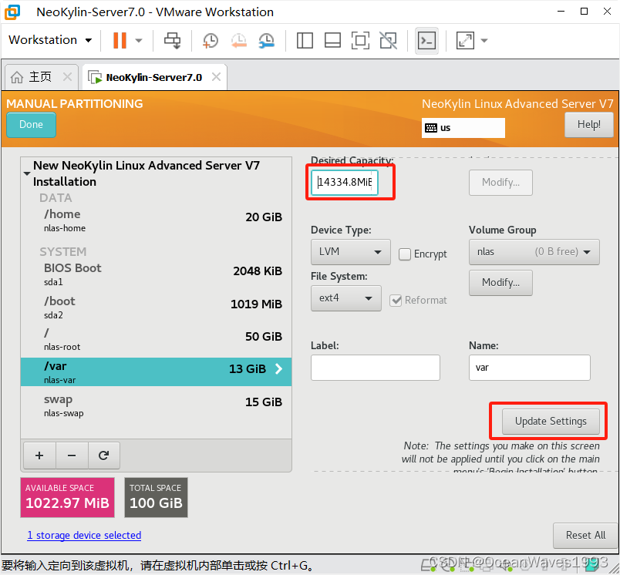
Task: Toggle the Reformat checkbox
Action: point(396,301)
